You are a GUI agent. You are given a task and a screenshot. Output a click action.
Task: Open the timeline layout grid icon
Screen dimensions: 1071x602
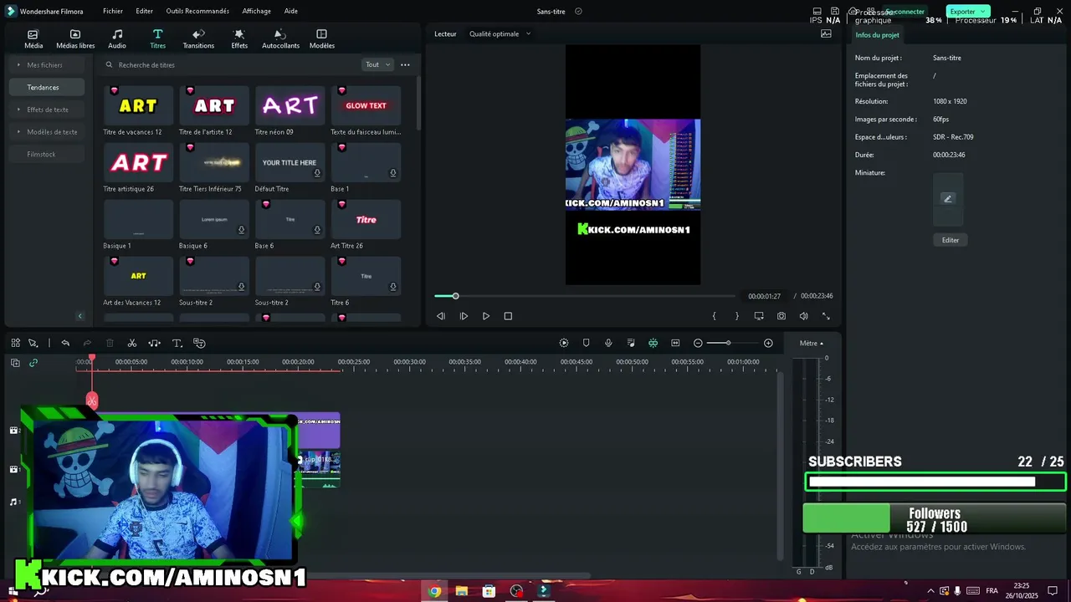coord(15,343)
